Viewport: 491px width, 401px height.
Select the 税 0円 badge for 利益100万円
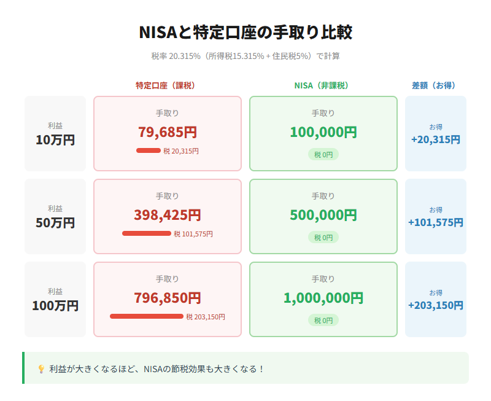tap(325, 320)
